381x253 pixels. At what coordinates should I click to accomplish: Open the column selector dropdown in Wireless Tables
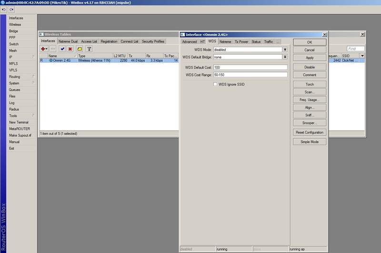[362, 56]
